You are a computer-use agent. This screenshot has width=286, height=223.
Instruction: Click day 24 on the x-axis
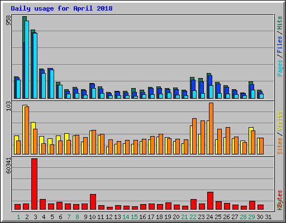point(209,217)
